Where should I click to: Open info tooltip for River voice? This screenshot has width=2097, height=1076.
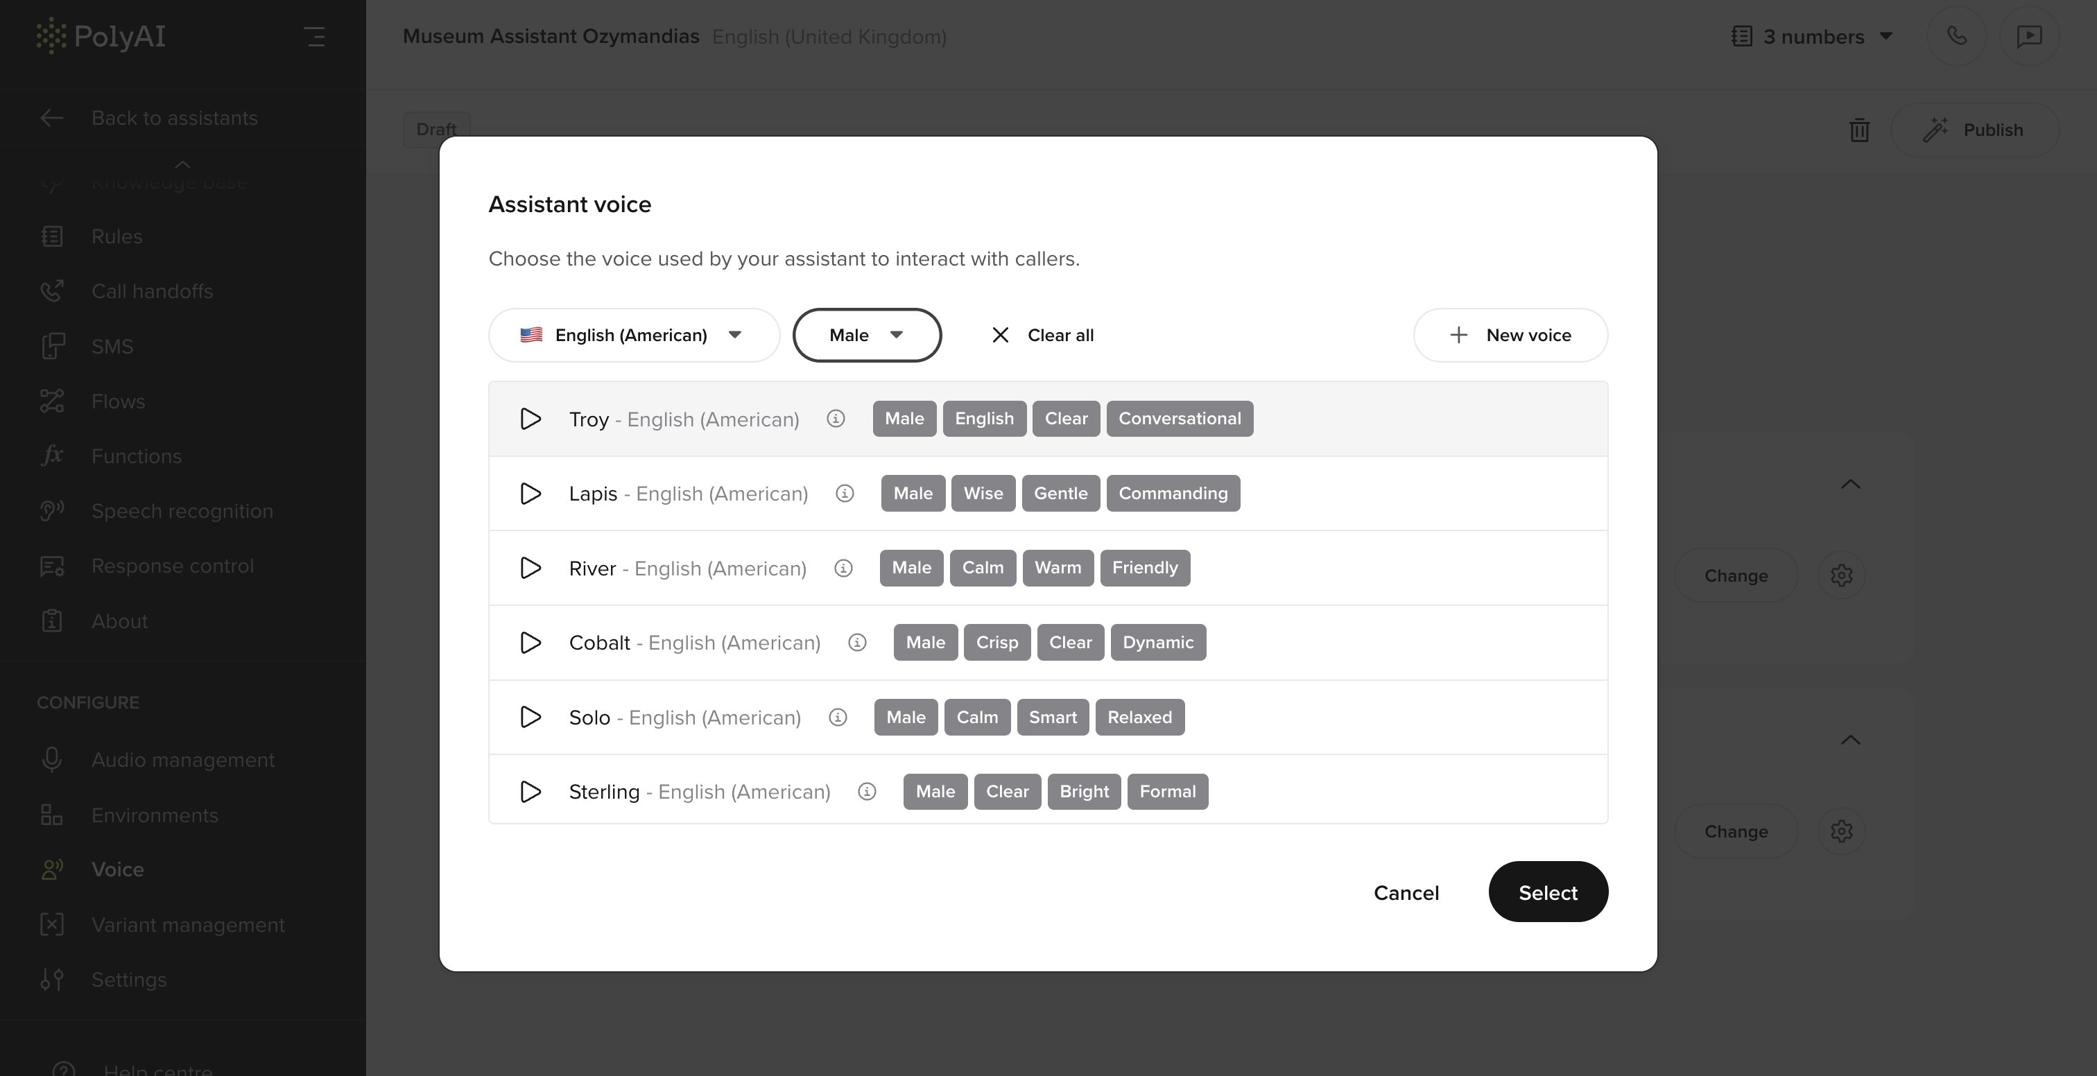coord(844,568)
